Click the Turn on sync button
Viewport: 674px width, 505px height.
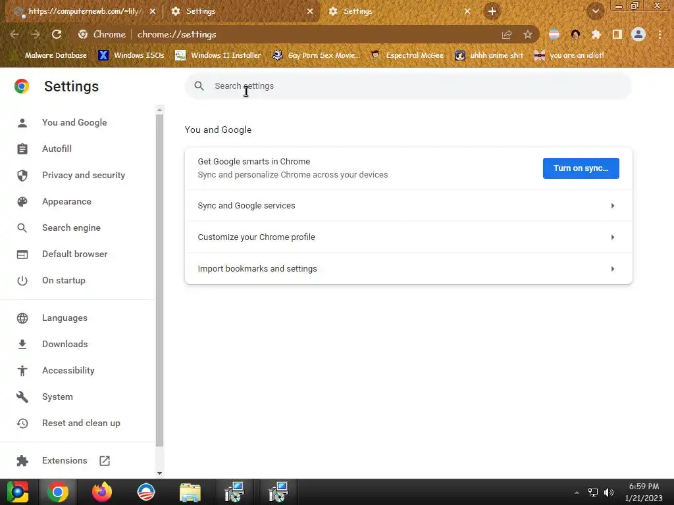point(581,168)
